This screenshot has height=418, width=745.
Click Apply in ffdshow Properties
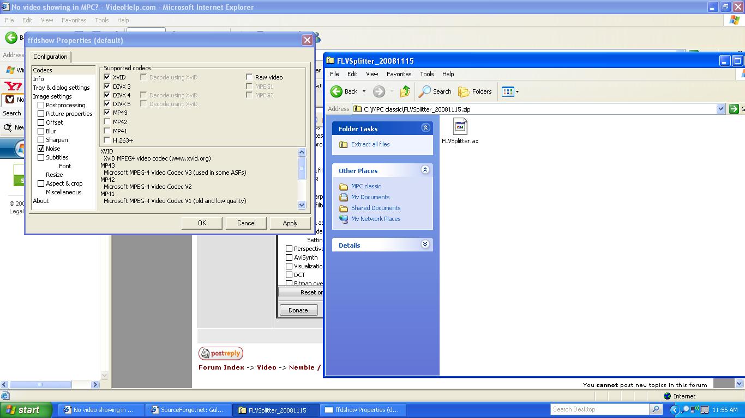point(290,223)
